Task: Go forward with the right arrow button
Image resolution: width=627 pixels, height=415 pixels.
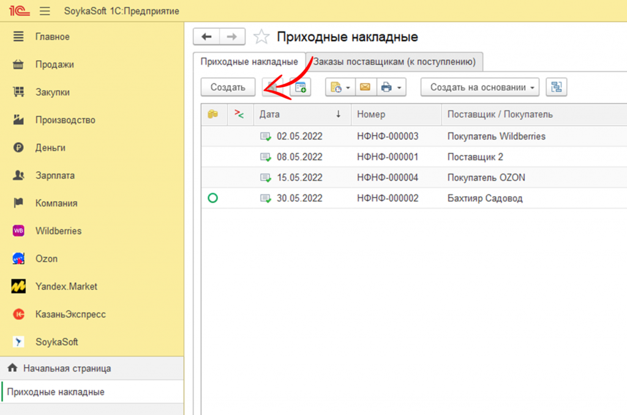Action: coord(232,37)
